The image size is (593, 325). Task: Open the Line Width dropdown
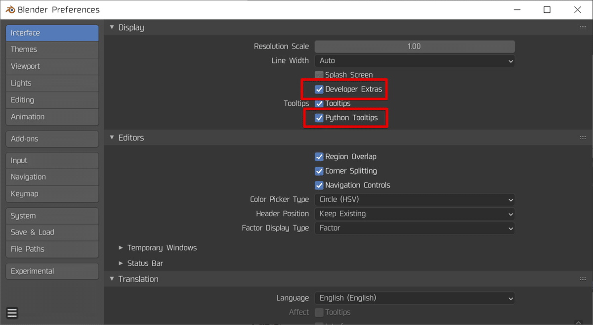pos(415,60)
